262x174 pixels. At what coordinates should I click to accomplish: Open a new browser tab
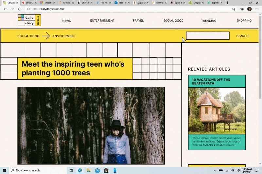tap(228, 3)
